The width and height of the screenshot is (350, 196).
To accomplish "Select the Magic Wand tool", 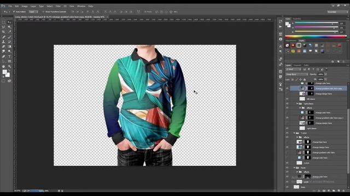I will (9, 27).
